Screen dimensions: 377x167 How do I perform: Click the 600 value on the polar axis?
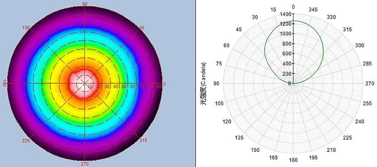287,54
